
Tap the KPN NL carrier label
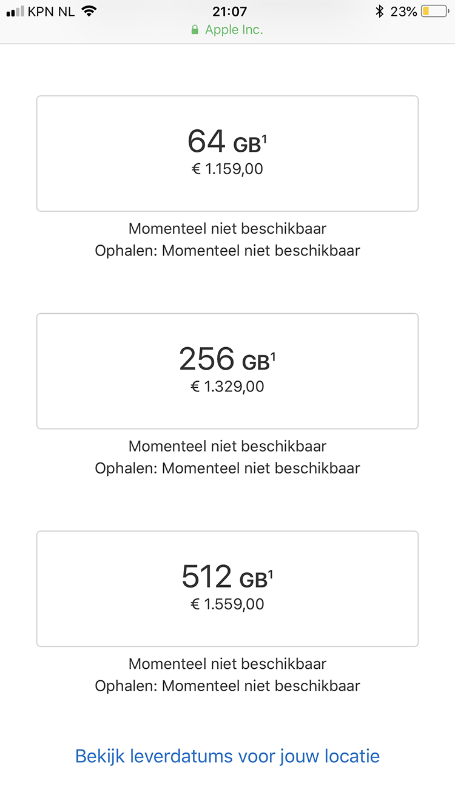pos(51,12)
